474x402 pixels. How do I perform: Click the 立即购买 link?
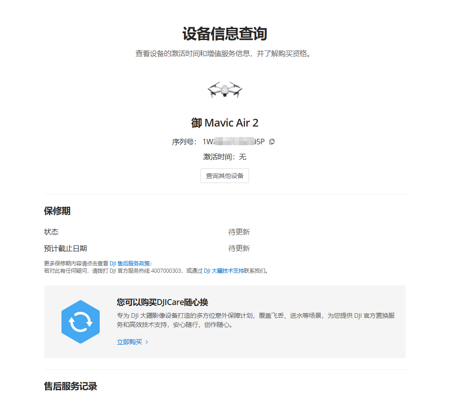coord(129,342)
